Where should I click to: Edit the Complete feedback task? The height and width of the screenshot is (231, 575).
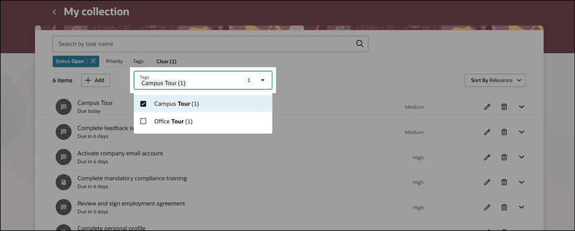point(487,132)
